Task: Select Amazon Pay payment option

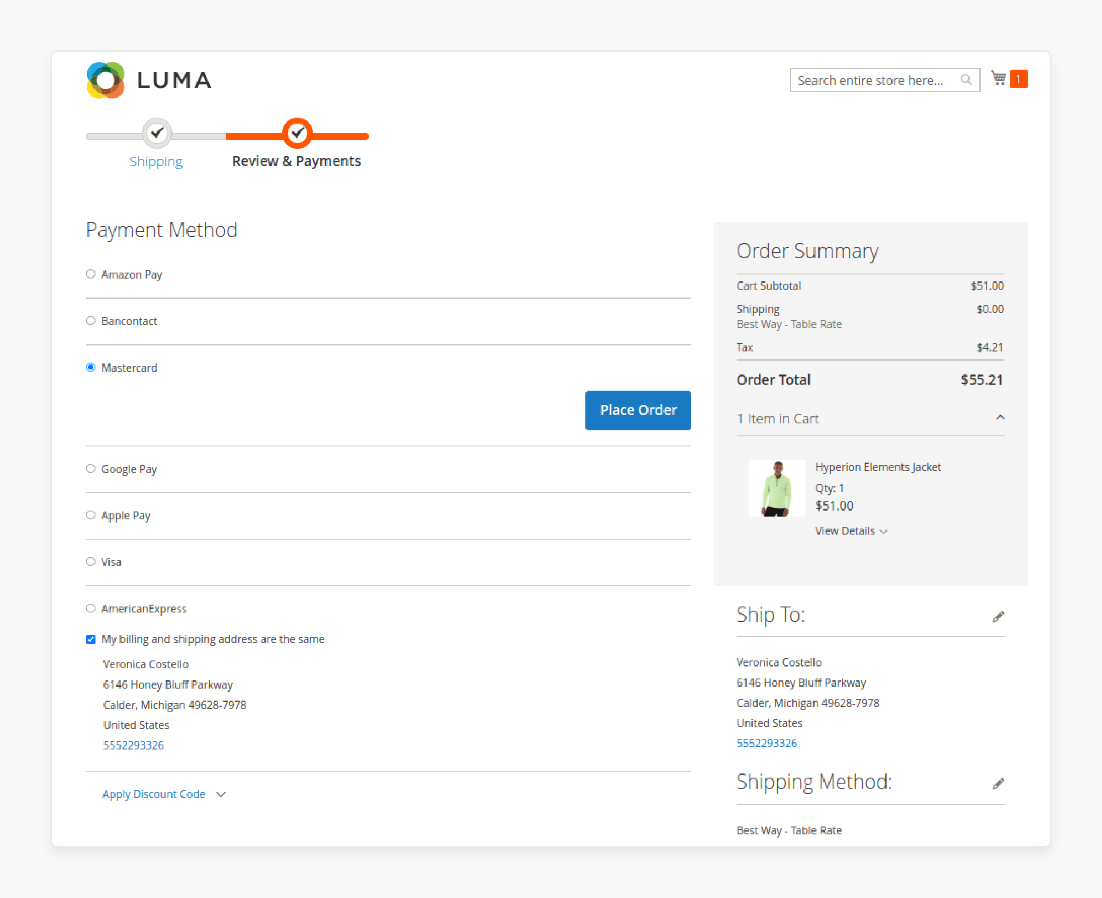Action: point(91,274)
